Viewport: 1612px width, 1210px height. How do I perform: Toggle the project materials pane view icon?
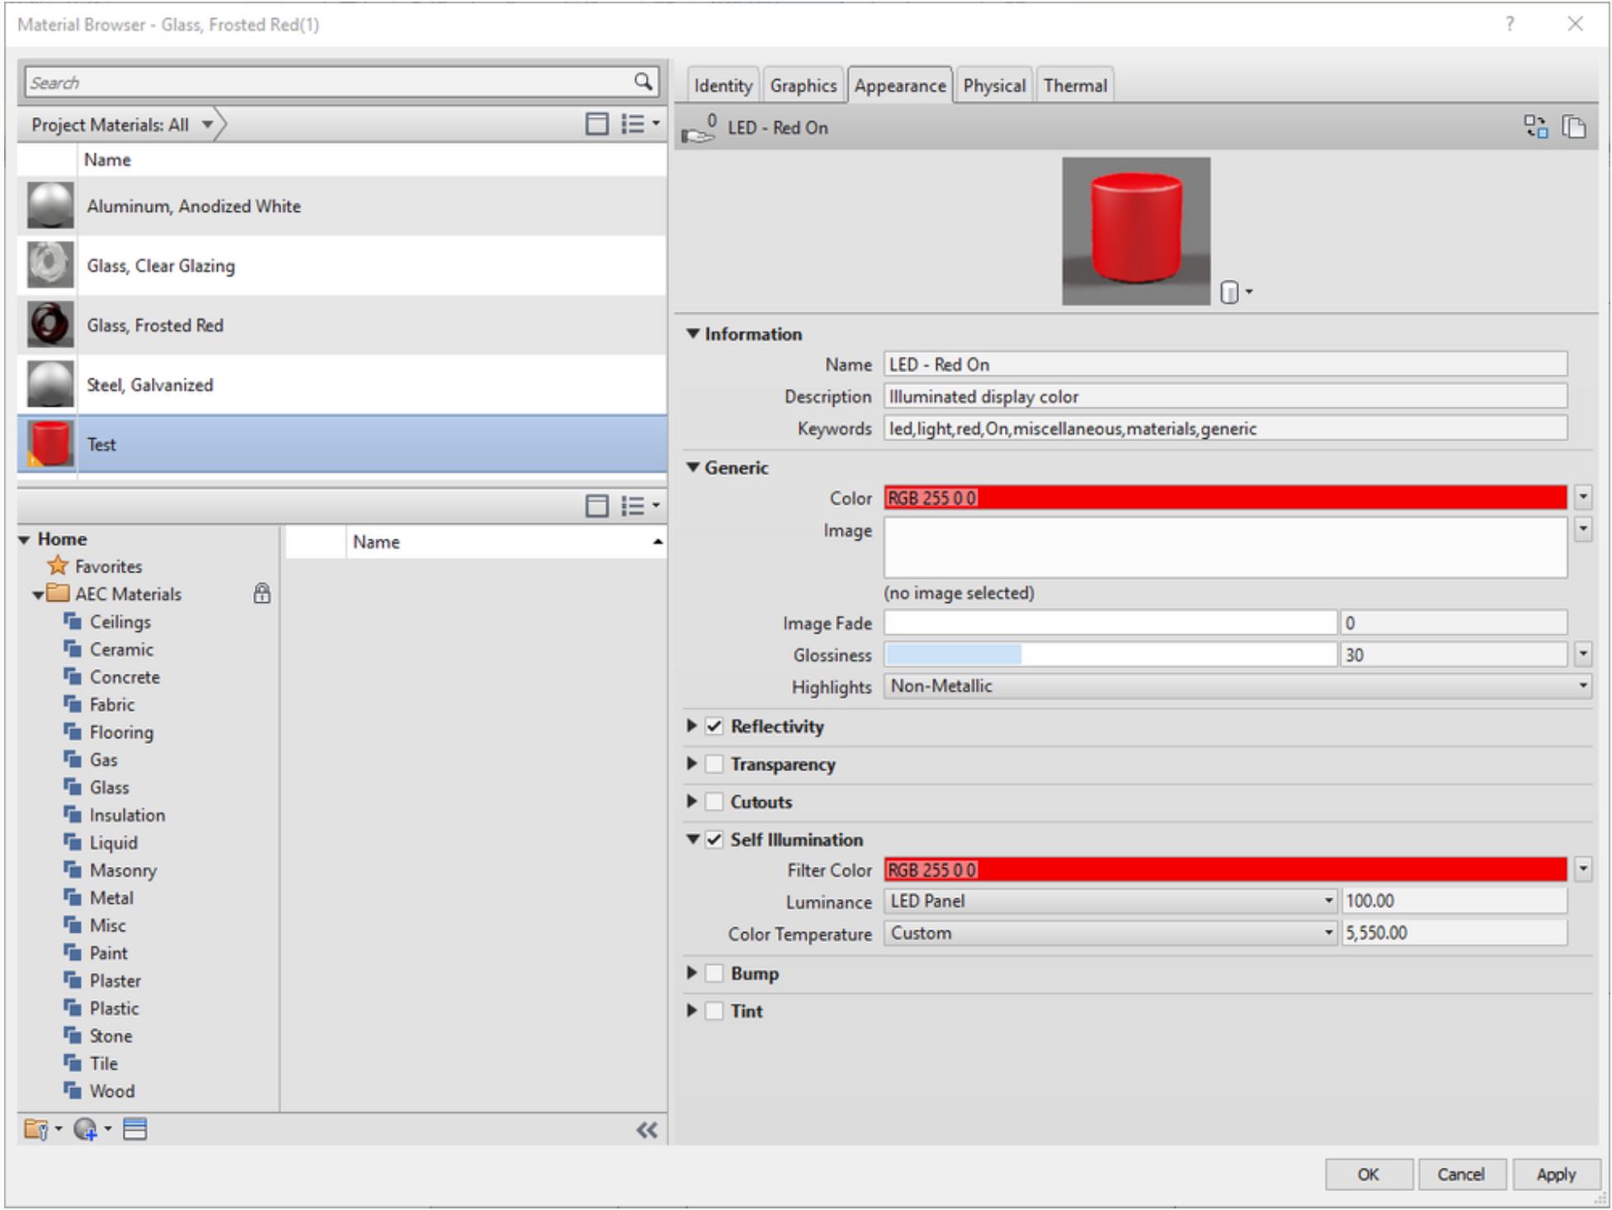(x=596, y=124)
